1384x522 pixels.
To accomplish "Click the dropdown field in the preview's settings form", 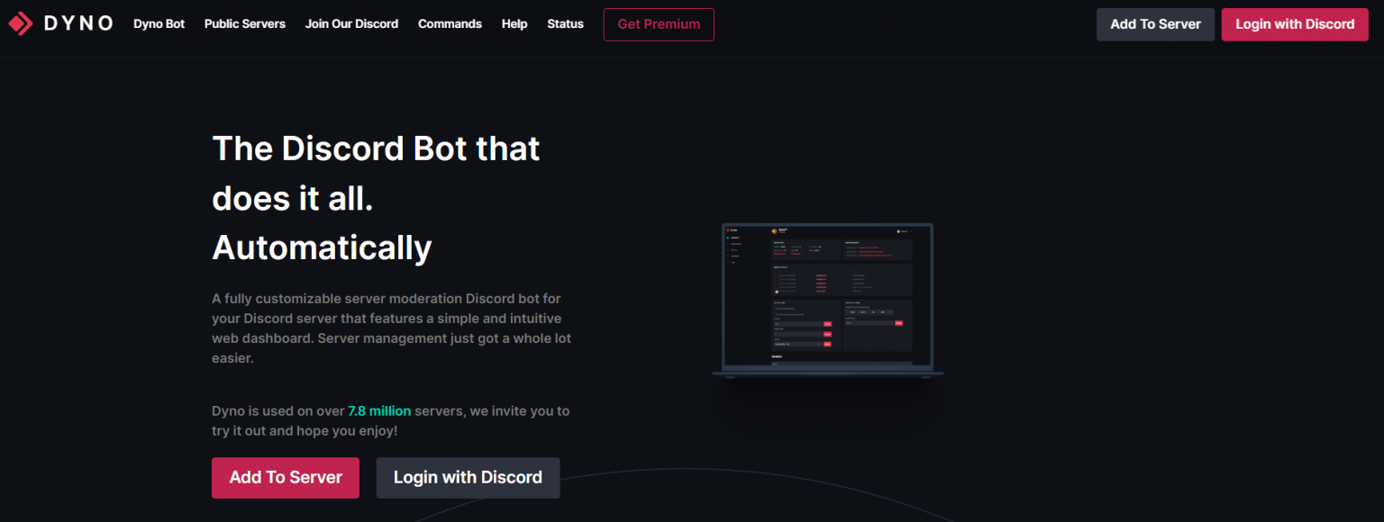I will pyautogui.click(x=798, y=344).
